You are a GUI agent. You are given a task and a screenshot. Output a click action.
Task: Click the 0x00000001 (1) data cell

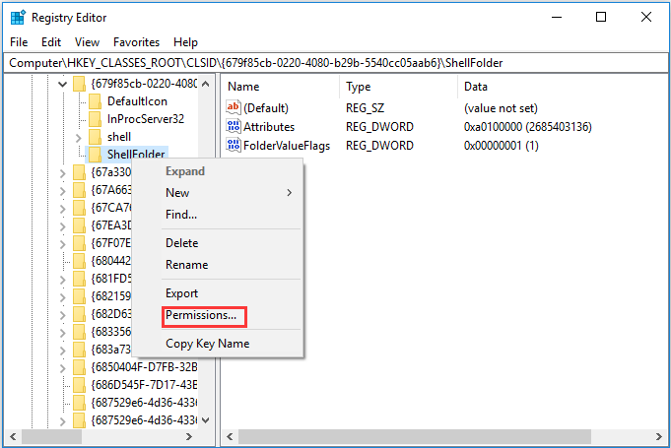[502, 146]
